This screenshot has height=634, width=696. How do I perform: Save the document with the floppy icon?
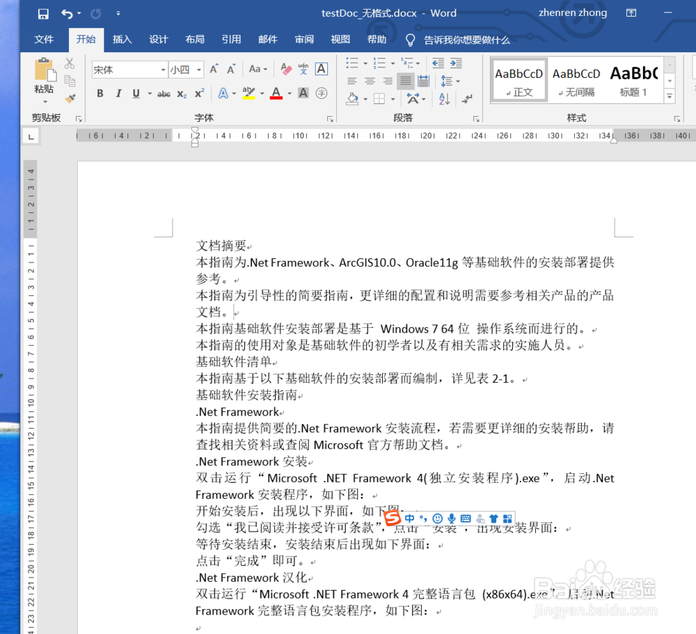click(43, 14)
